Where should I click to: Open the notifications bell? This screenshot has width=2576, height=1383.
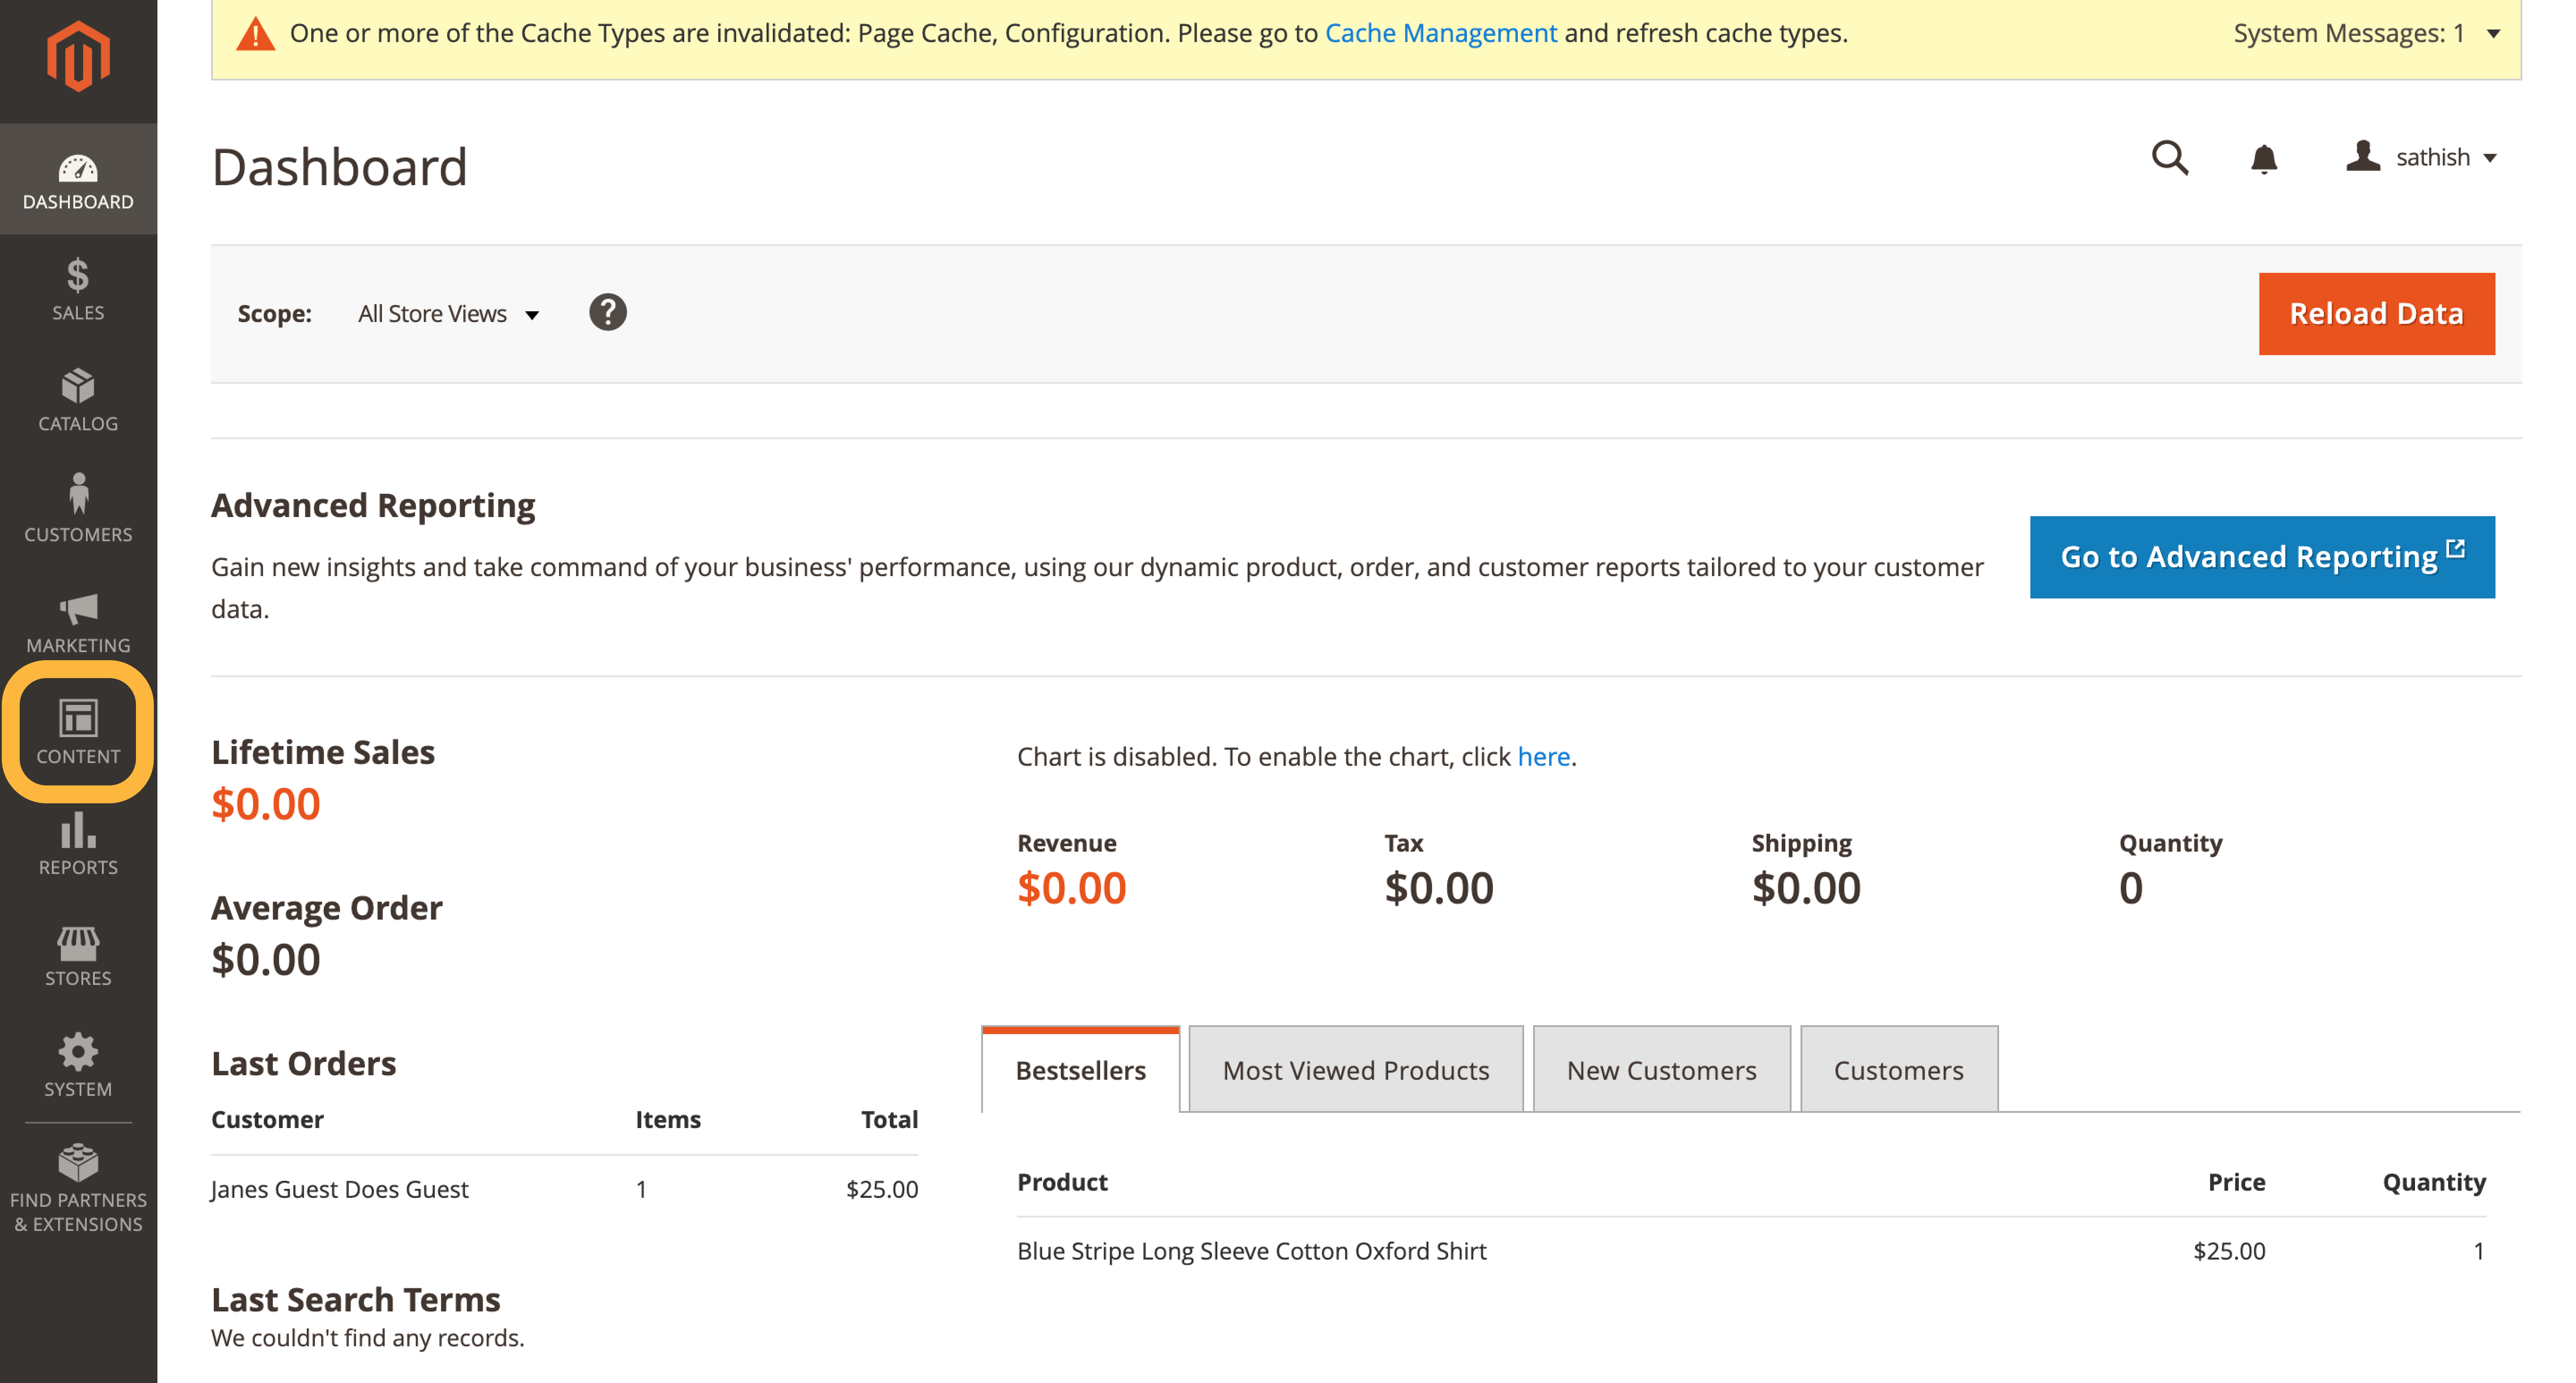tap(2263, 158)
